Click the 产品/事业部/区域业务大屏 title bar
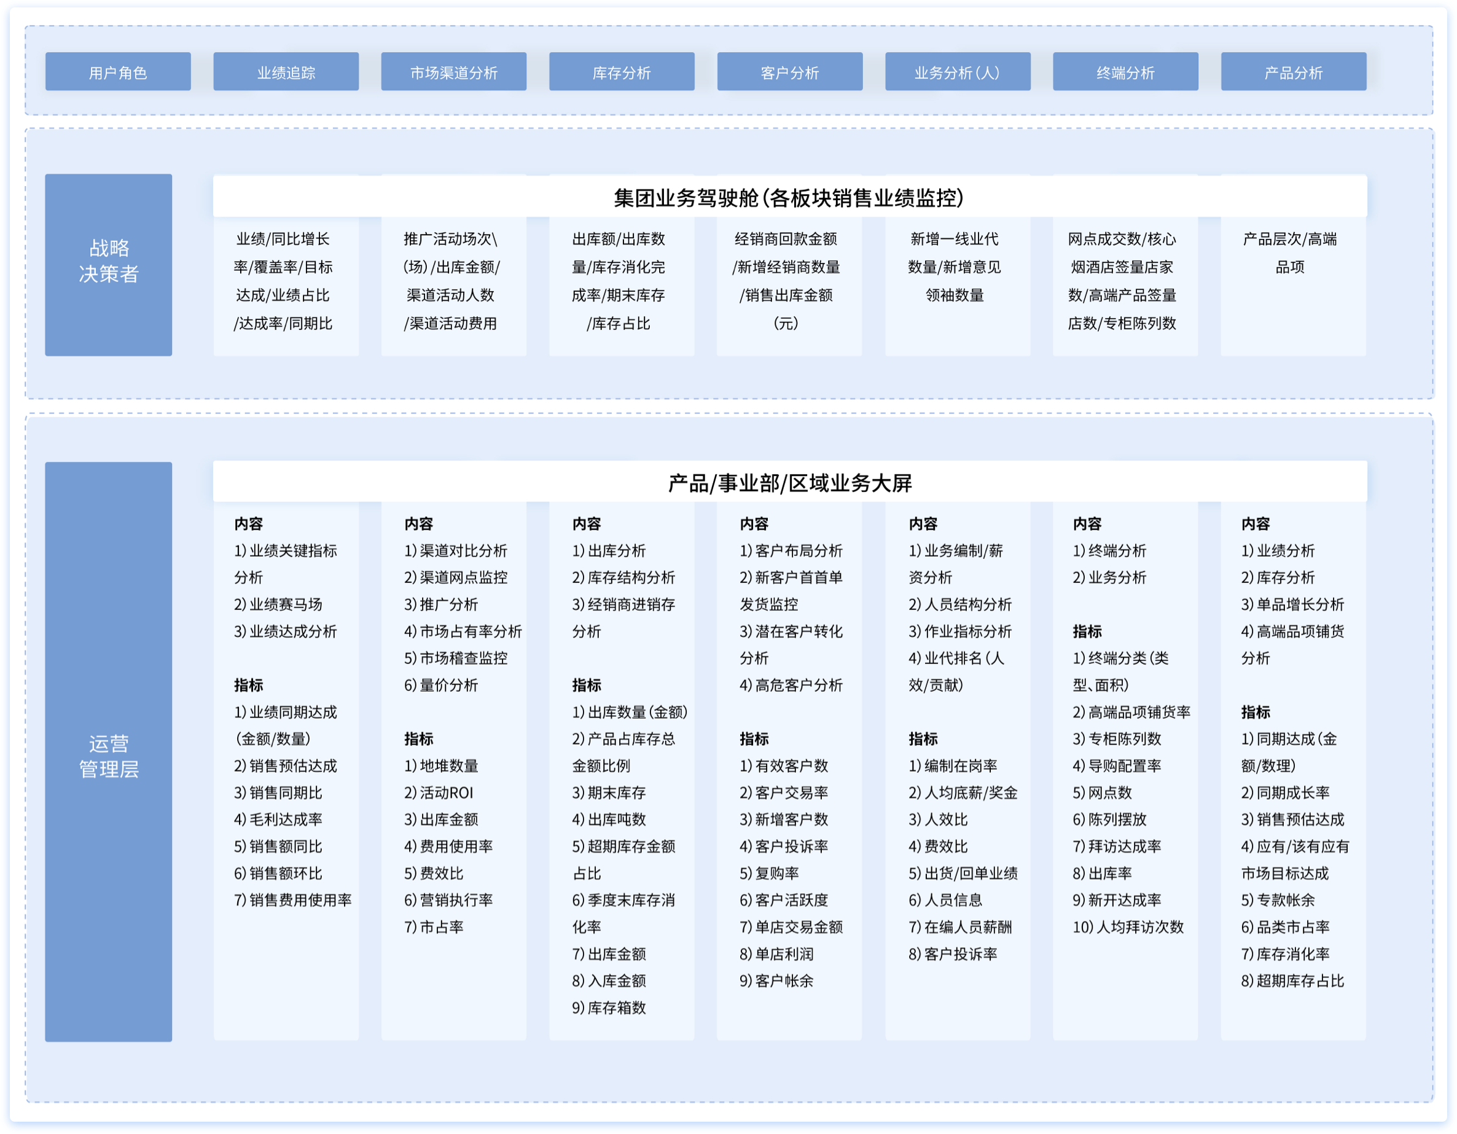The width and height of the screenshot is (1457, 1134). [x=789, y=482]
